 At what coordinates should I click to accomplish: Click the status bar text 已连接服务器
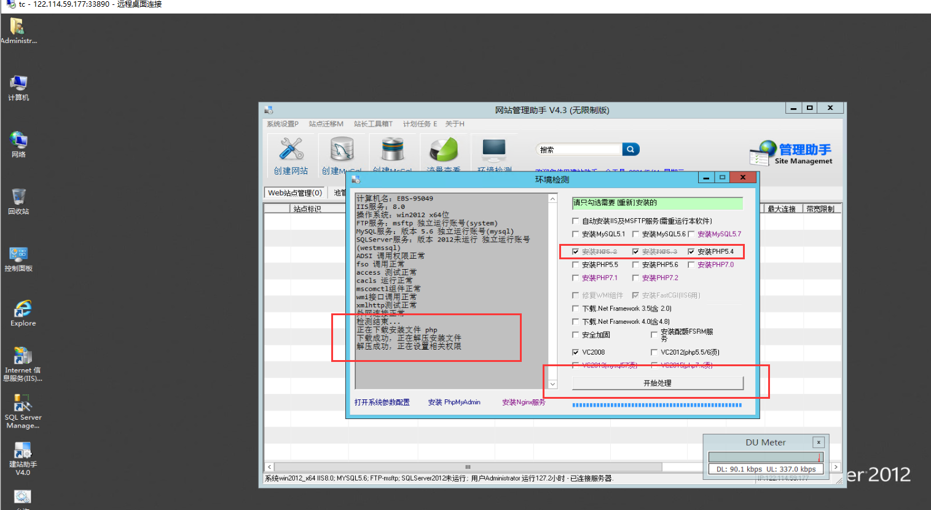pyautogui.click(x=591, y=479)
